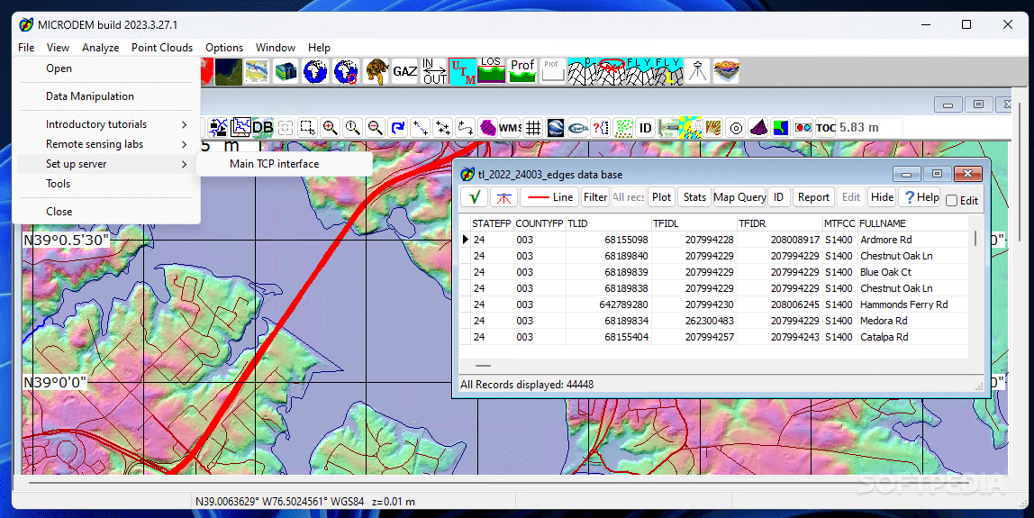The width and height of the screenshot is (1034, 518).
Task: Click the Stats button in database window
Action: 694,196
